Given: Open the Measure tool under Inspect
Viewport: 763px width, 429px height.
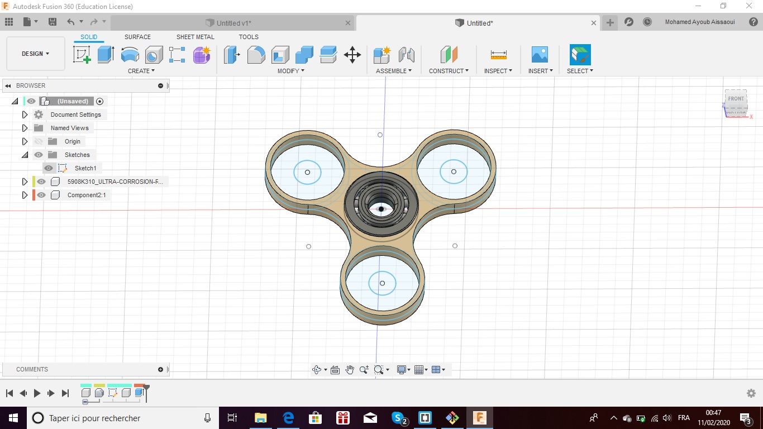Looking at the screenshot, I should click(498, 55).
